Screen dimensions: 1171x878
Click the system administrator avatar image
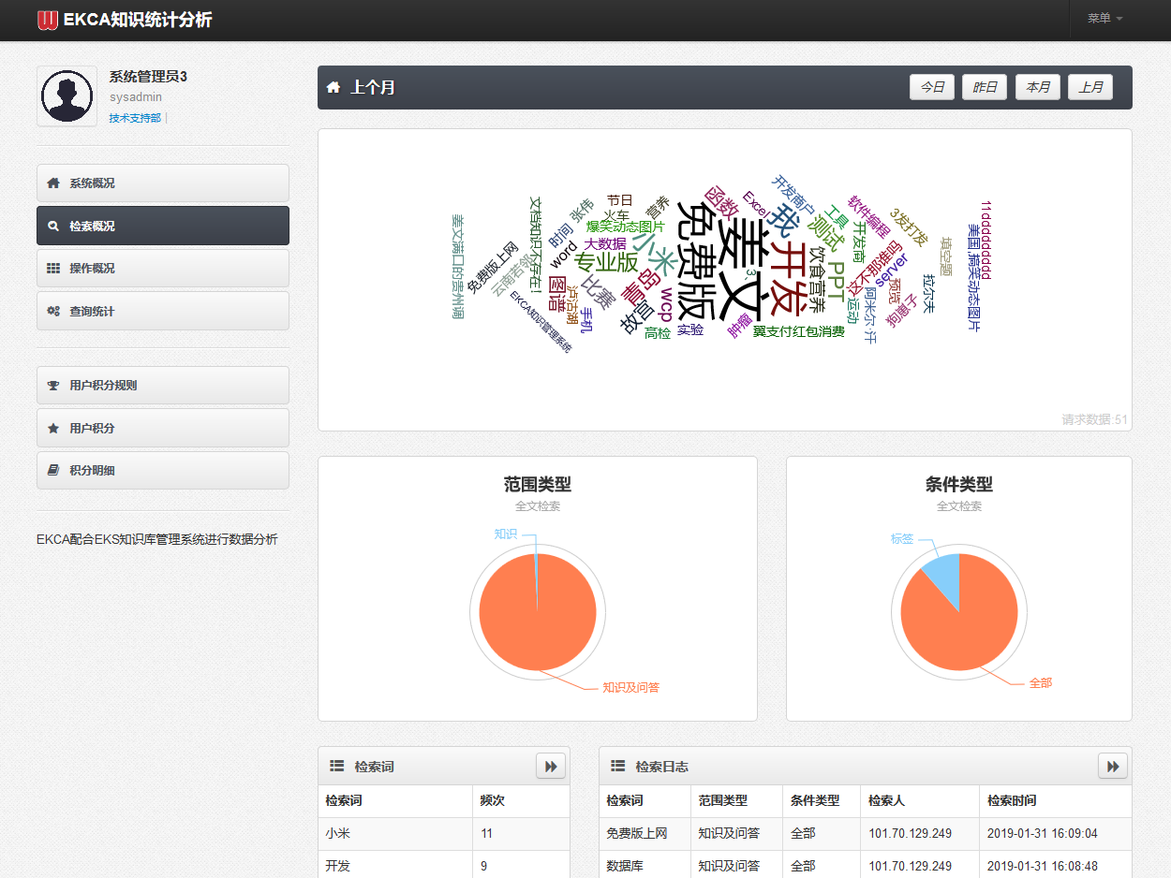click(x=67, y=95)
